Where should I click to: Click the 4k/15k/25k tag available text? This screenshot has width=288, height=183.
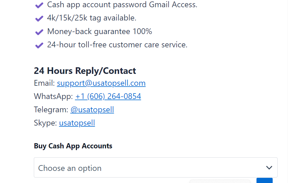point(92,18)
